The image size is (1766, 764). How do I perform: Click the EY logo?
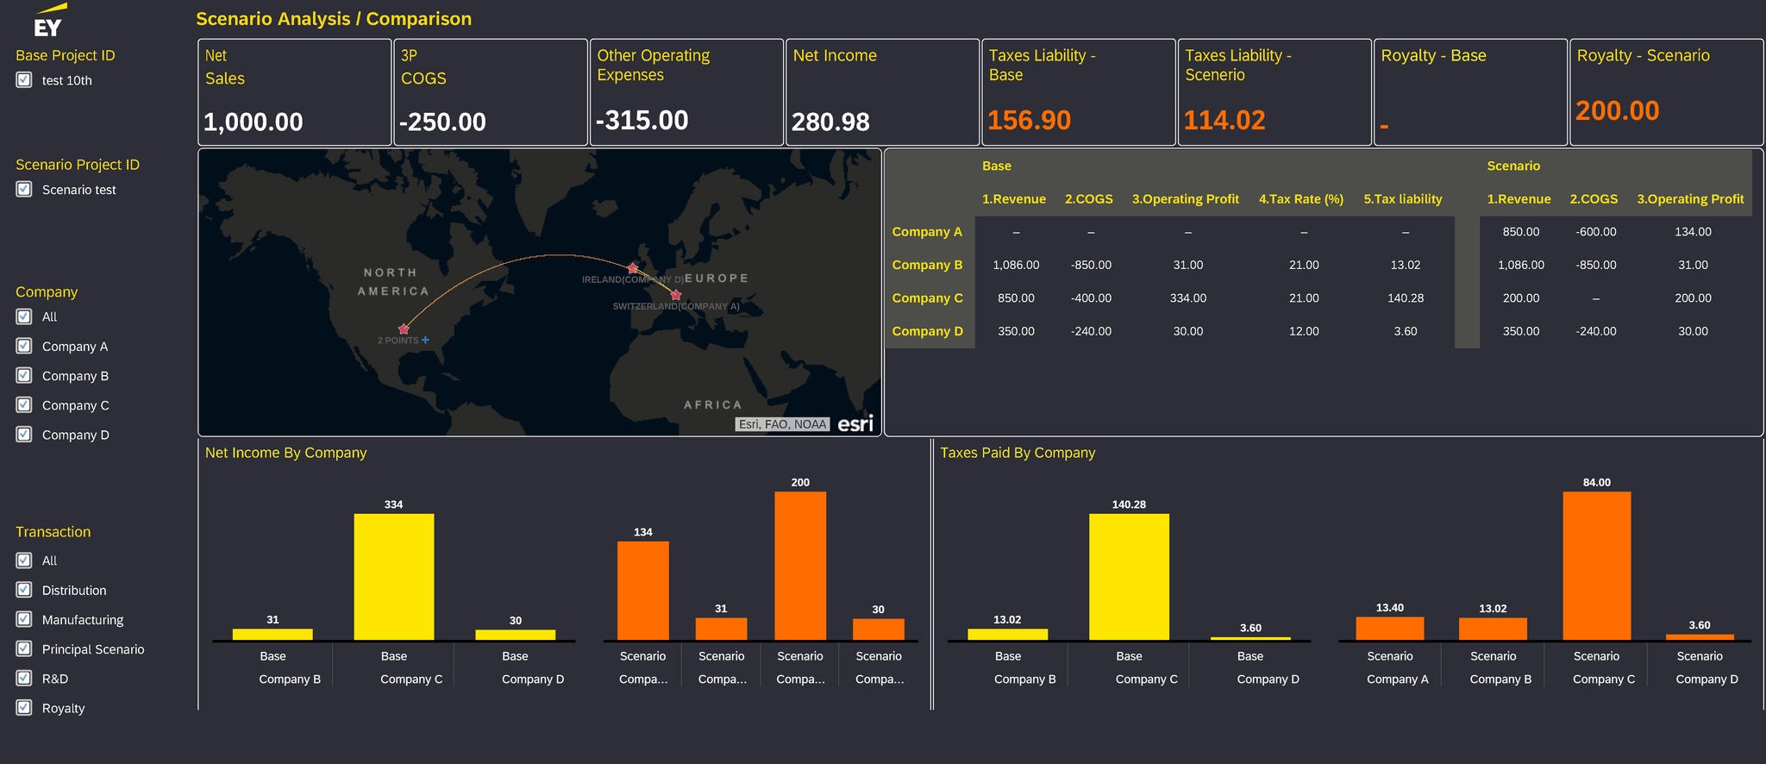click(48, 22)
